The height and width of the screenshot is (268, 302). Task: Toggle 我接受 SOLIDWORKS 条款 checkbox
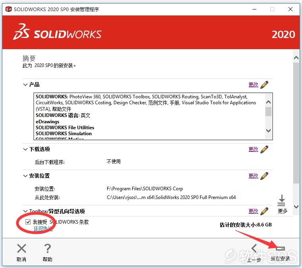point(28,222)
